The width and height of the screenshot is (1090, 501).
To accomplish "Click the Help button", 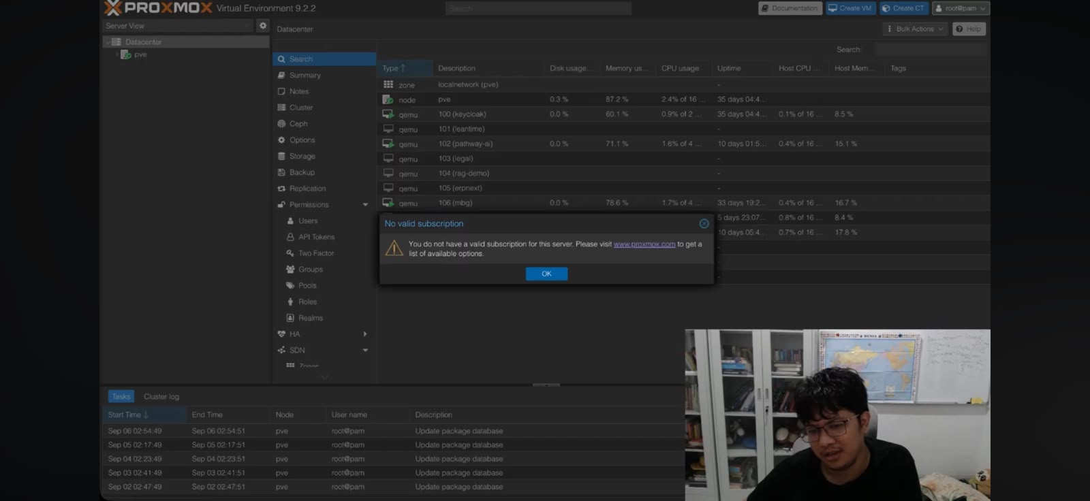I will point(969,29).
